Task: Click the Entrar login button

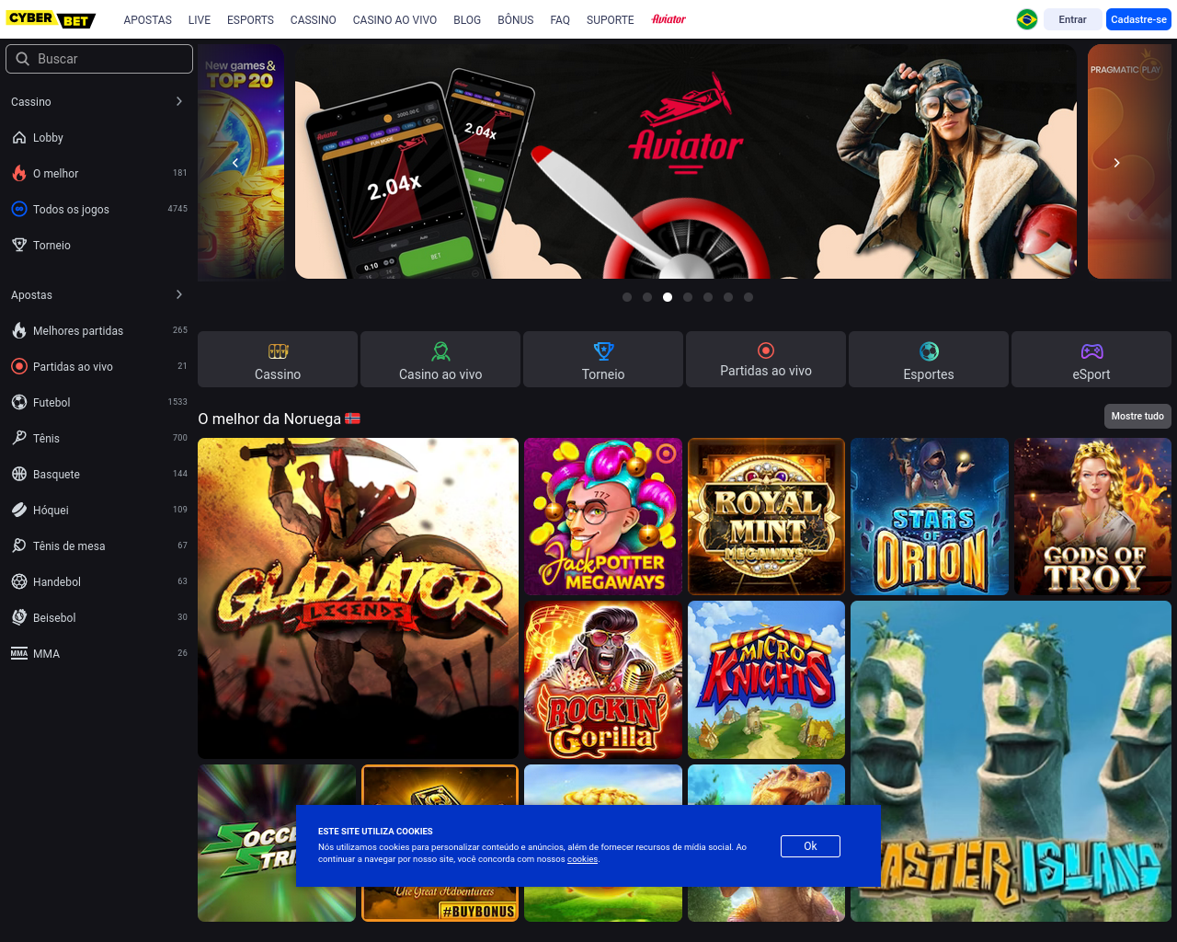Action: pos(1072,19)
